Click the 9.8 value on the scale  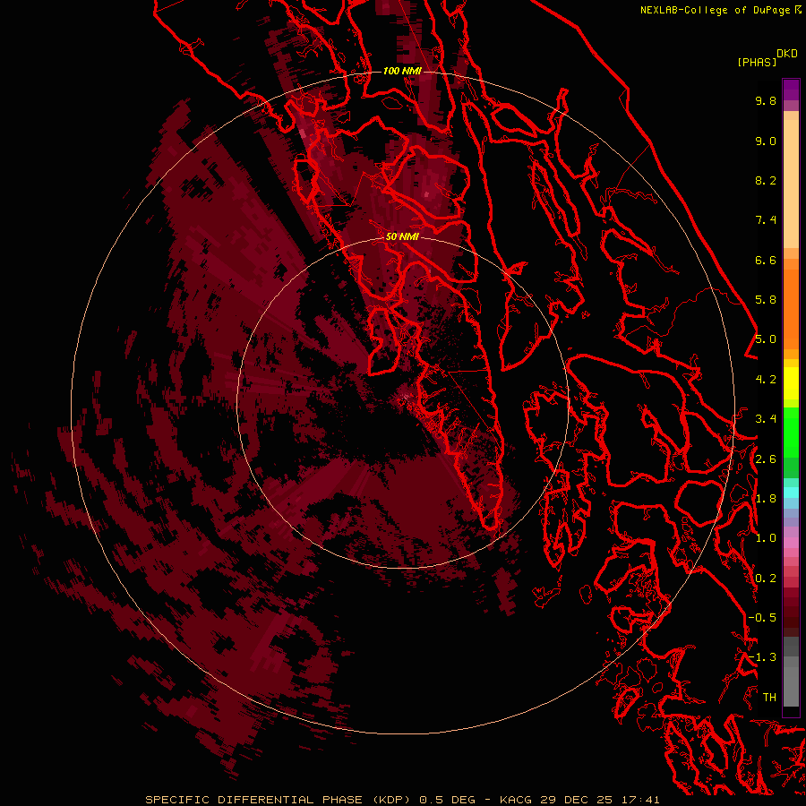click(766, 100)
